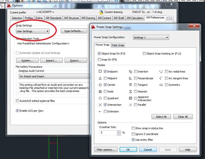Enable the Apparent intersection checkbox

point(135,99)
